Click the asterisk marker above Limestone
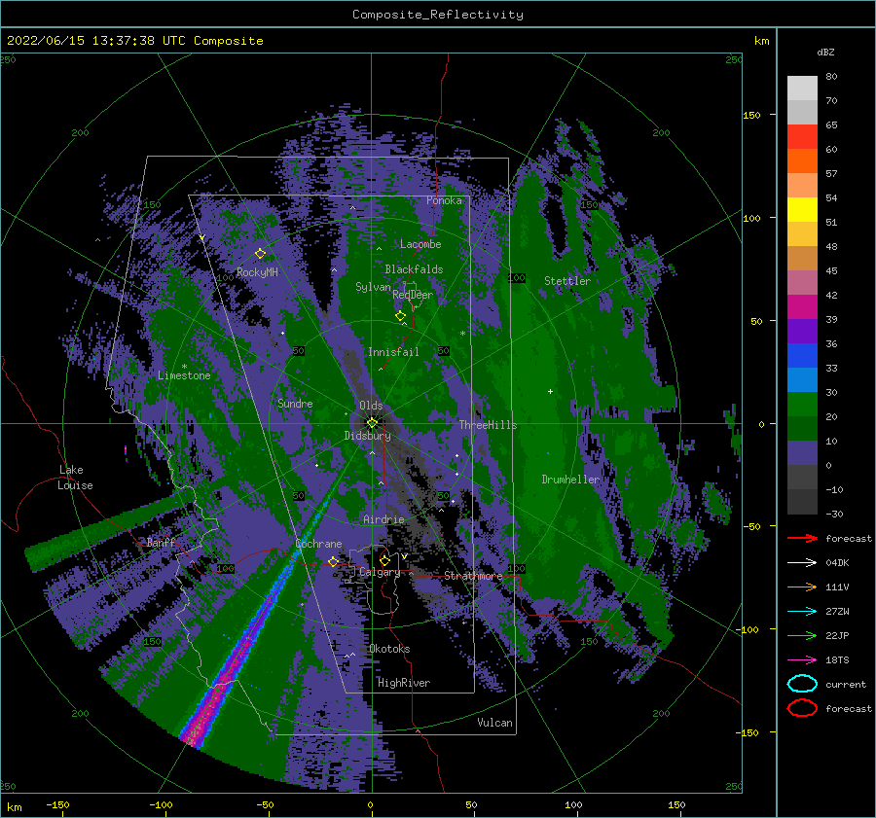 coord(184,368)
